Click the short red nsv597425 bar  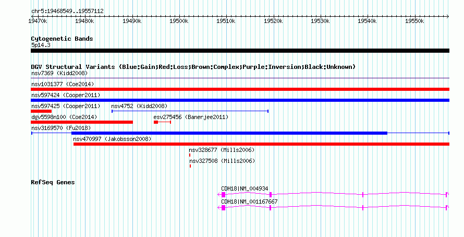(x=41, y=111)
